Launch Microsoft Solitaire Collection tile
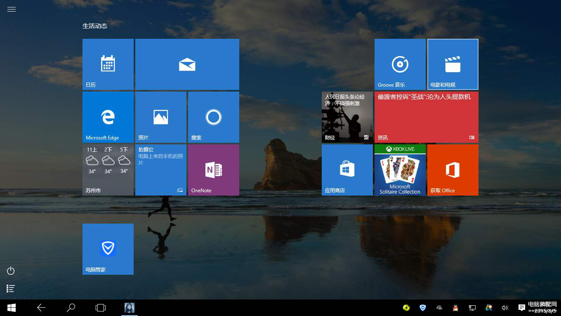Viewport: 561px width, 316px height. click(400, 170)
